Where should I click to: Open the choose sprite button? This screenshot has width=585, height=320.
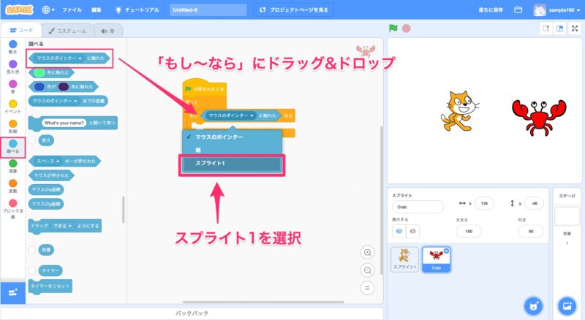[535, 305]
